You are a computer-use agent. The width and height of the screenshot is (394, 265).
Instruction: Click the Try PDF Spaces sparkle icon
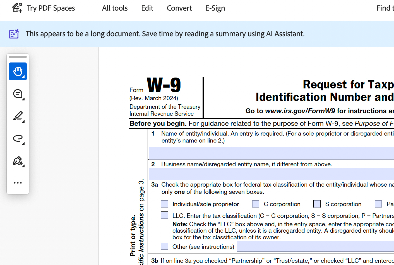tap(17, 8)
